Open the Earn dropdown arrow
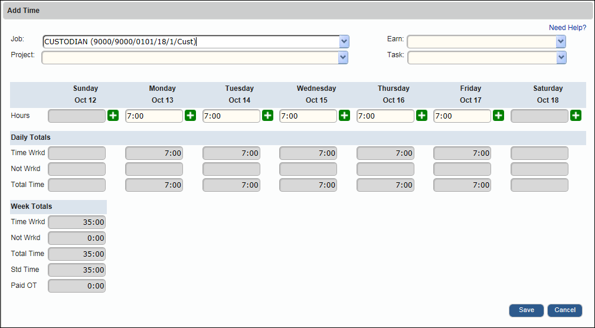595x328 pixels. (561, 42)
